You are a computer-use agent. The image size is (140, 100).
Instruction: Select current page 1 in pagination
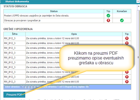coord(23,87)
